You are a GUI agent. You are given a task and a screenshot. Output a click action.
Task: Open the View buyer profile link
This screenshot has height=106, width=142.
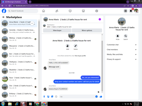[x=80, y=56]
